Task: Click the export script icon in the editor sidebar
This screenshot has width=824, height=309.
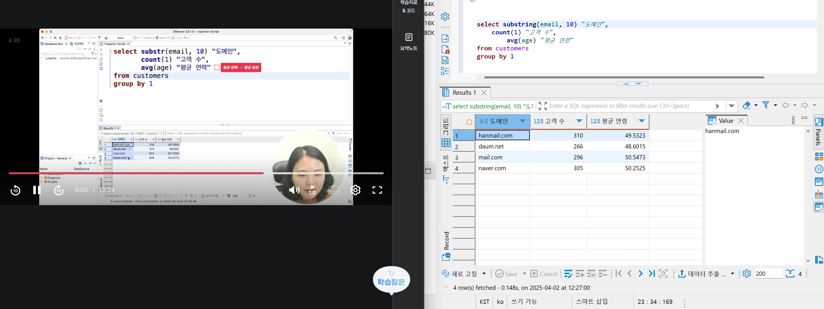Action: pyautogui.click(x=445, y=38)
